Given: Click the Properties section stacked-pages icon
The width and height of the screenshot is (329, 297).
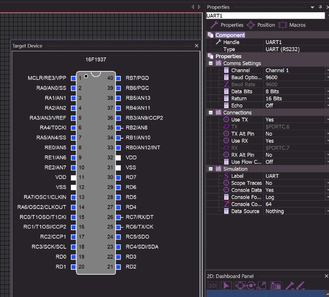Looking at the screenshot, I should coord(210,56).
